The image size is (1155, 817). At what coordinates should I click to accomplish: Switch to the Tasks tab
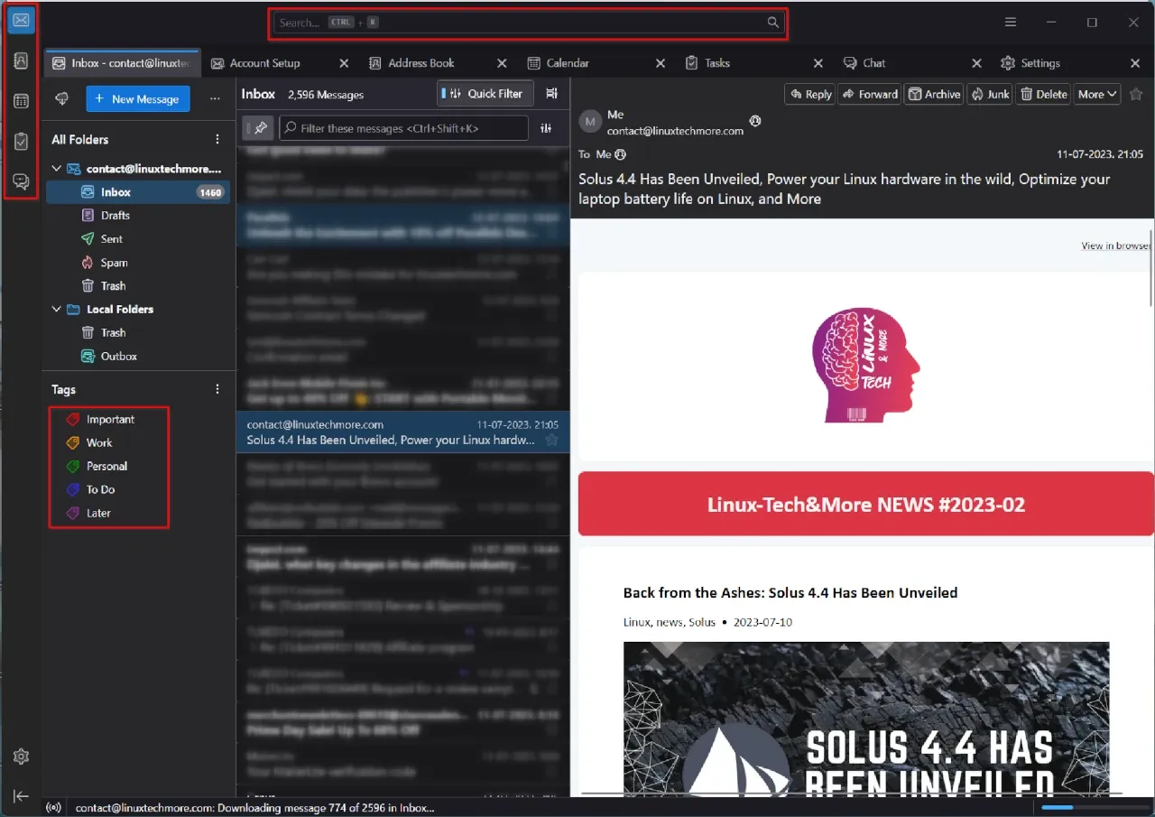(x=717, y=63)
